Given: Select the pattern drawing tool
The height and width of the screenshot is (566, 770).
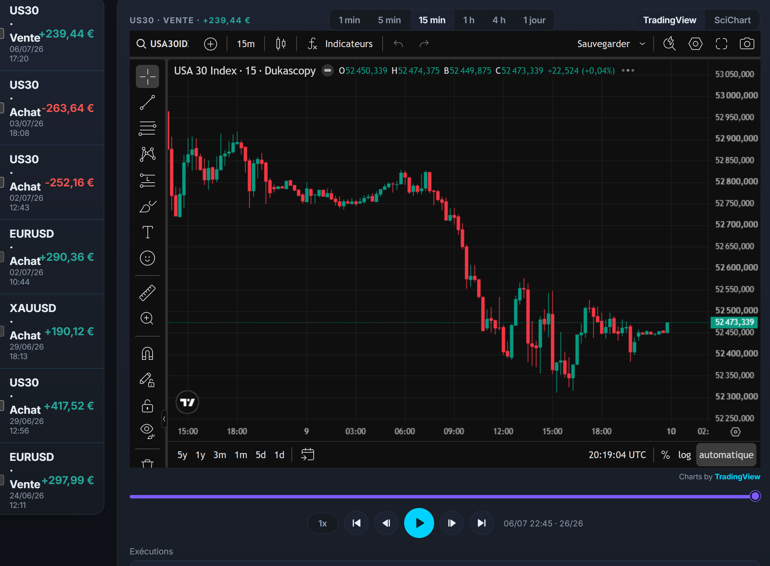Looking at the screenshot, I should click(x=147, y=154).
